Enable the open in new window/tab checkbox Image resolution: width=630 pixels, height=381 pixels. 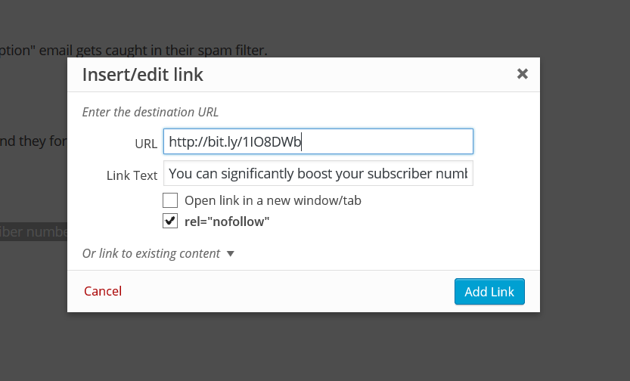(170, 201)
